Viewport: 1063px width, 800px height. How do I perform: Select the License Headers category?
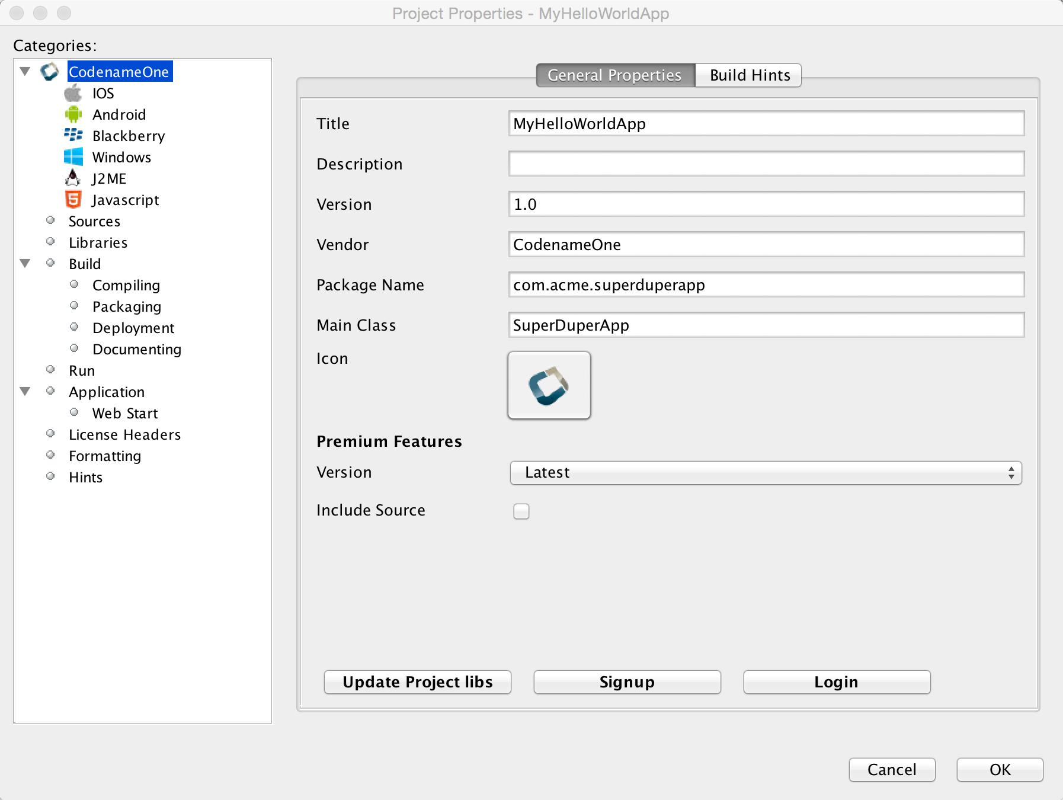[x=124, y=434]
